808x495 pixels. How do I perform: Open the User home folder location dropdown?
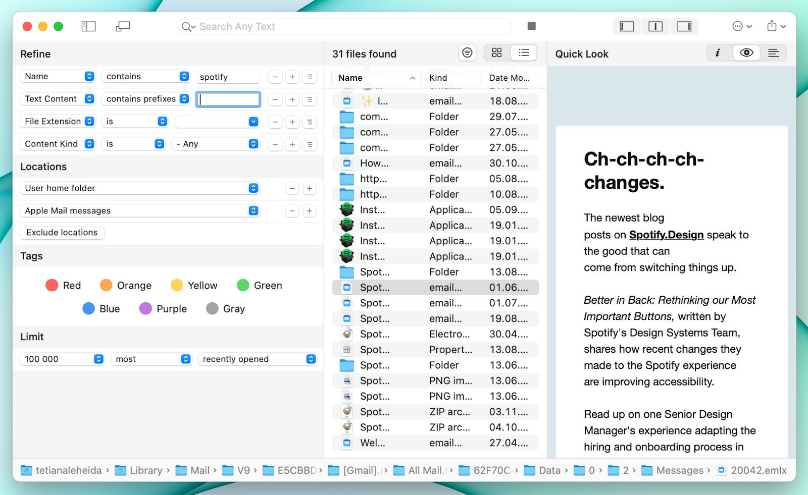pyautogui.click(x=140, y=188)
